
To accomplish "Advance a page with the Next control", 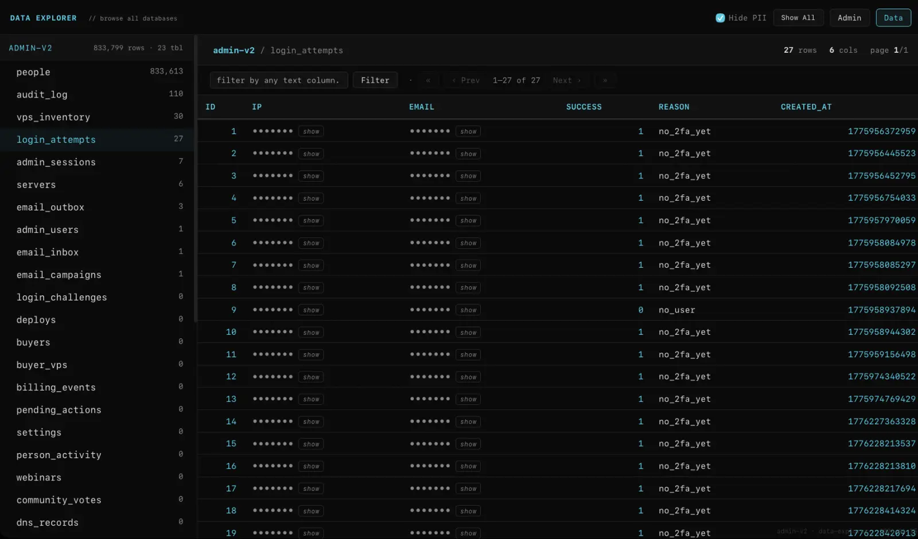I will [x=566, y=80].
